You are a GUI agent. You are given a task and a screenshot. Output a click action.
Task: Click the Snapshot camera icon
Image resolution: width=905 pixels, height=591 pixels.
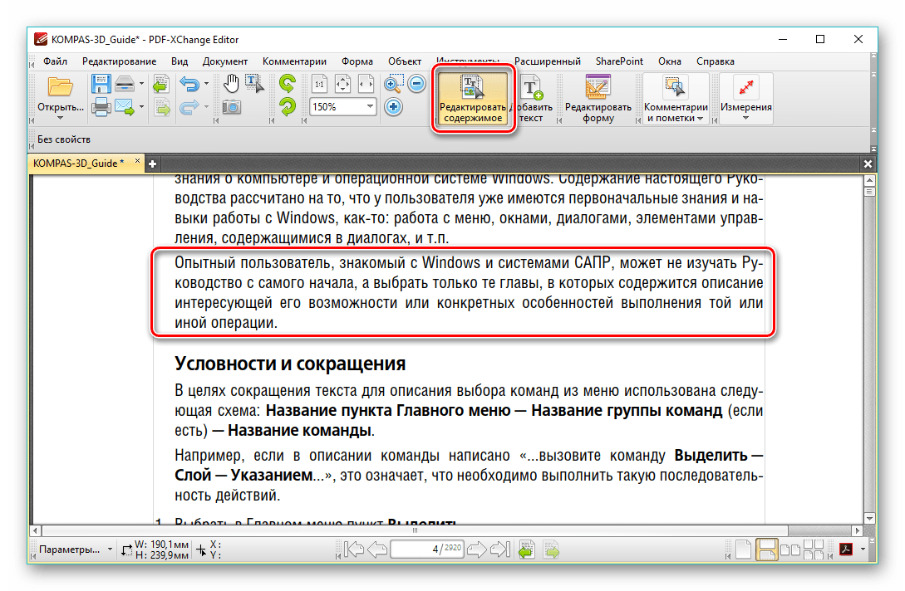(x=232, y=106)
